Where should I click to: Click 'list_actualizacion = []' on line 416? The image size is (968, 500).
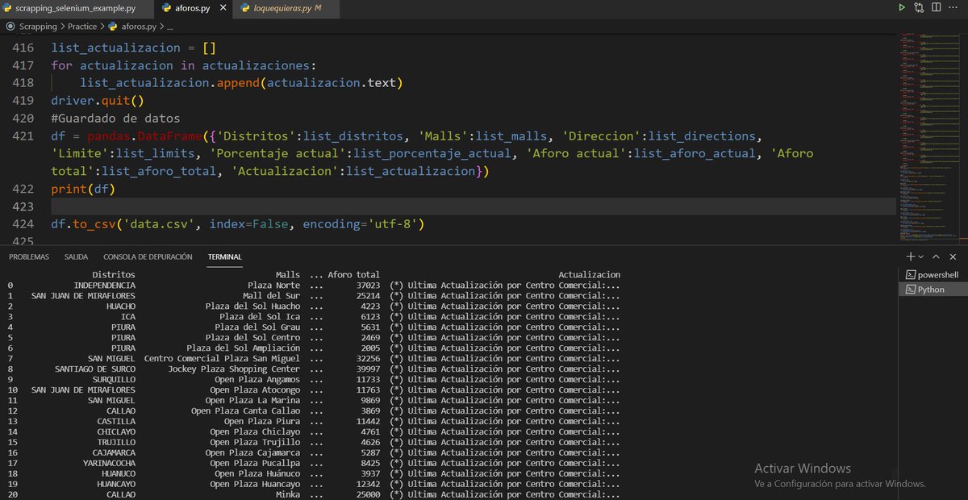coord(133,48)
